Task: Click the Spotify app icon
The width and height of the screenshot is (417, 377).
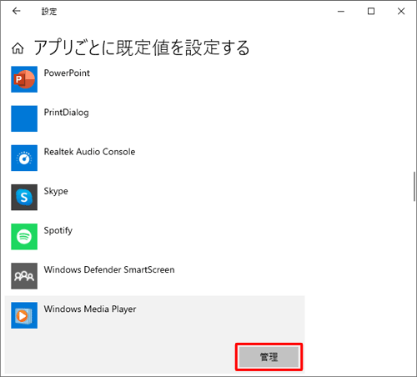Action: click(24, 237)
